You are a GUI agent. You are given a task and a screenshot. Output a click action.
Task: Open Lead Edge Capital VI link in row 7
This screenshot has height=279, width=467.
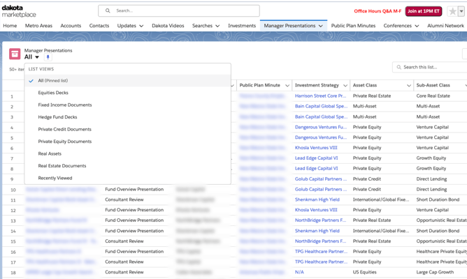(x=316, y=158)
